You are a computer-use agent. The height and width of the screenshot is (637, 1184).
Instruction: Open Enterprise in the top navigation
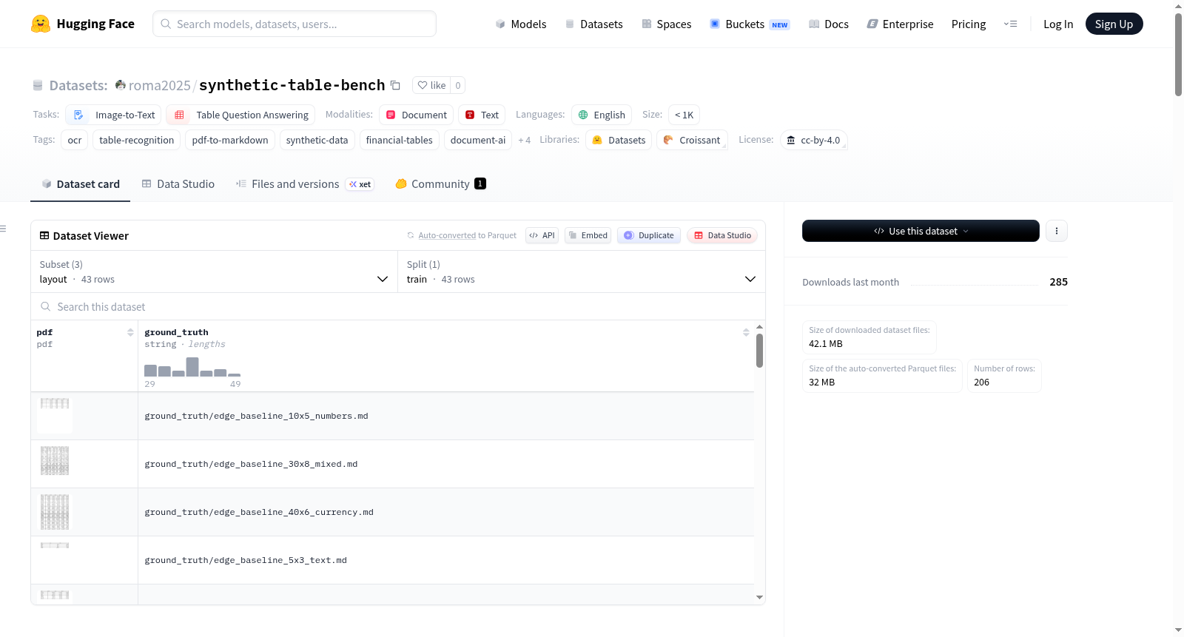tap(900, 24)
